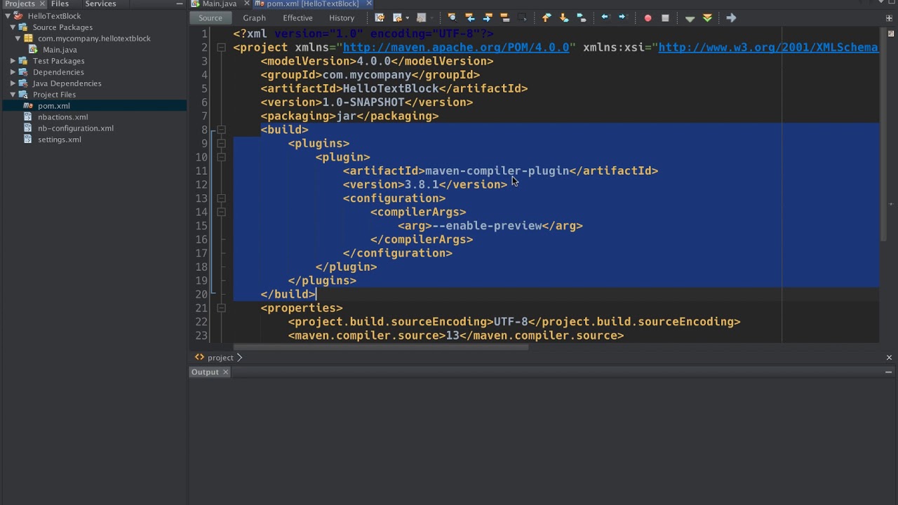Collapse the com.mycompany.hellotextblock package

(x=18, y=39)
